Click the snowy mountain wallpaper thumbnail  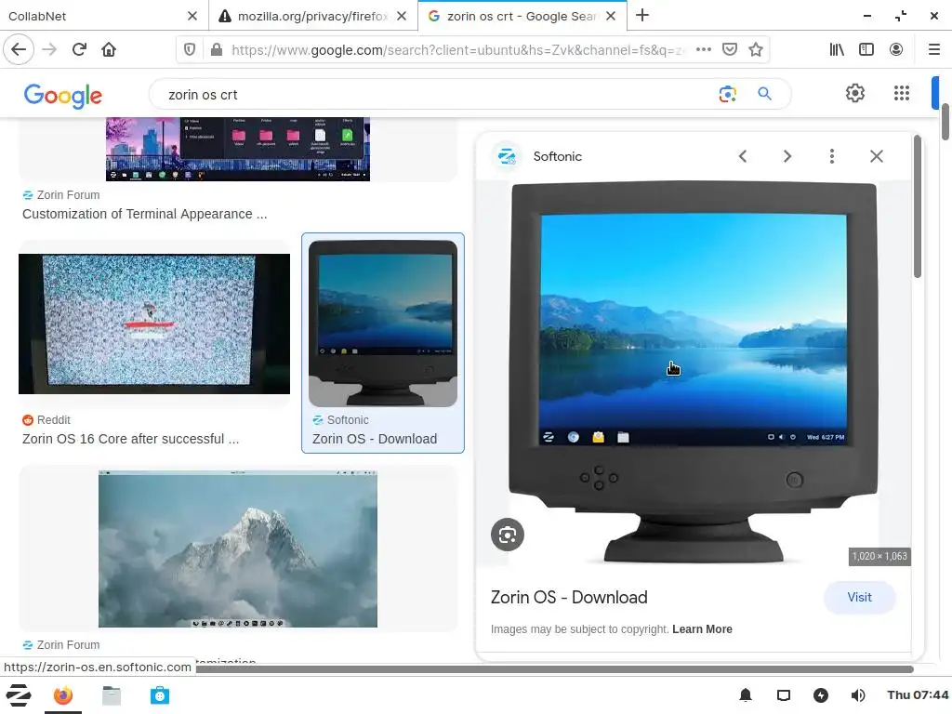pos(237,549)
